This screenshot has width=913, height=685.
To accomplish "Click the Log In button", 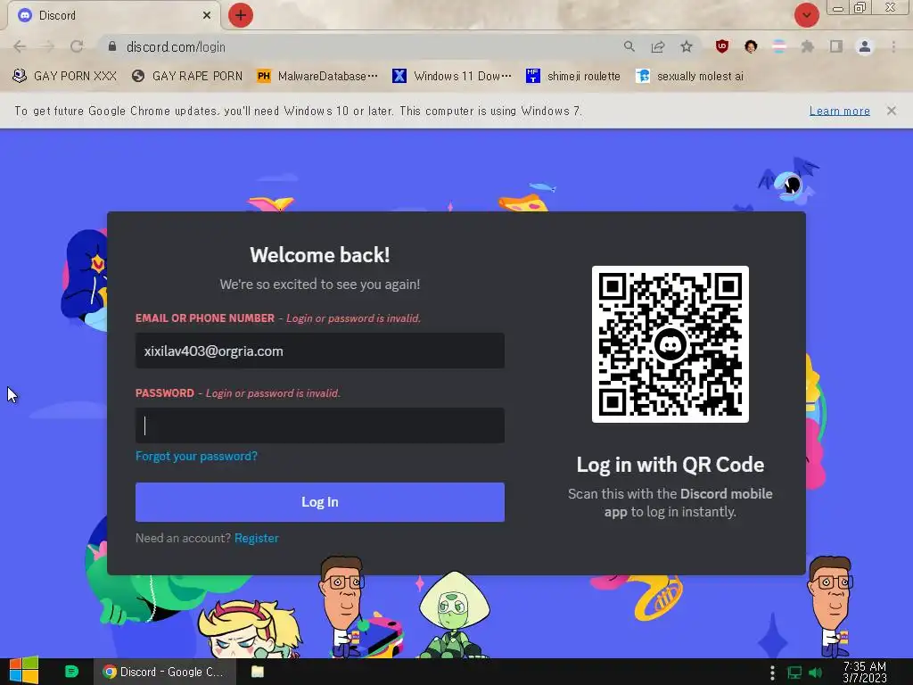I will [x=320, y=502].
